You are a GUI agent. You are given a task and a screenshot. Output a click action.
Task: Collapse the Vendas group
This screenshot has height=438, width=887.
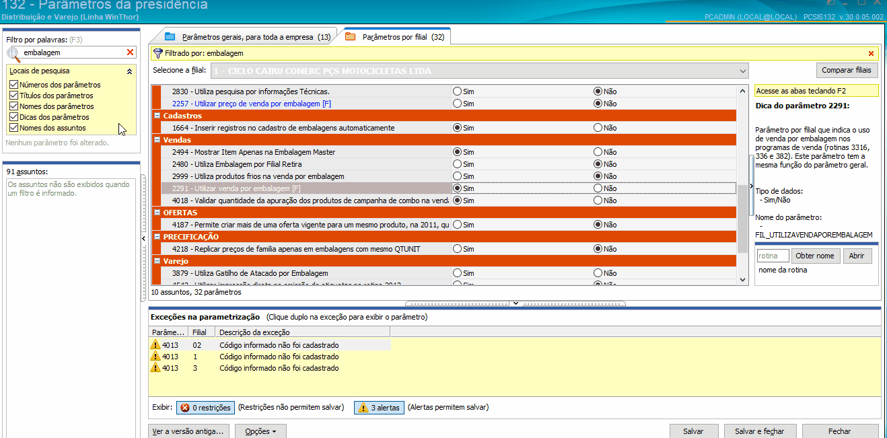click(x=157, y=140)
